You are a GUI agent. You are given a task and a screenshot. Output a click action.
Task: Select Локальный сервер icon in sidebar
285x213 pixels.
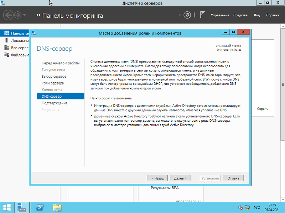6,40
